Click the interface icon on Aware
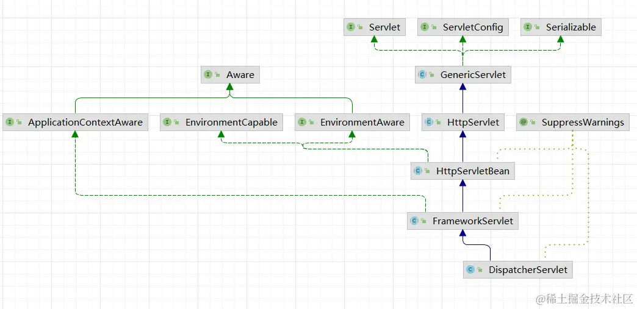The height and width of the screenshot is (309, 637). point(208,75)
